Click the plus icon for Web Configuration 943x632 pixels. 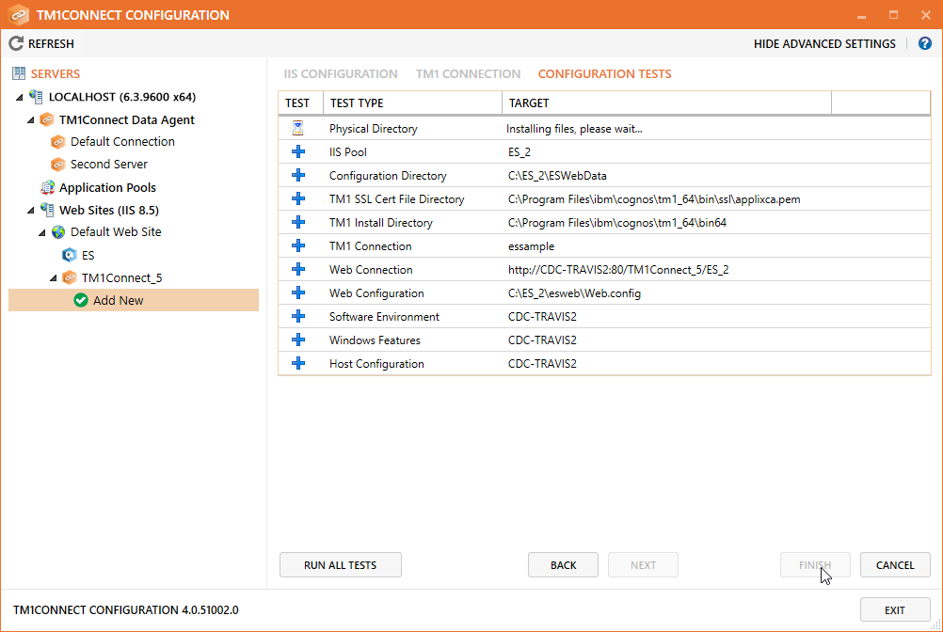click(x=298, y=292)
